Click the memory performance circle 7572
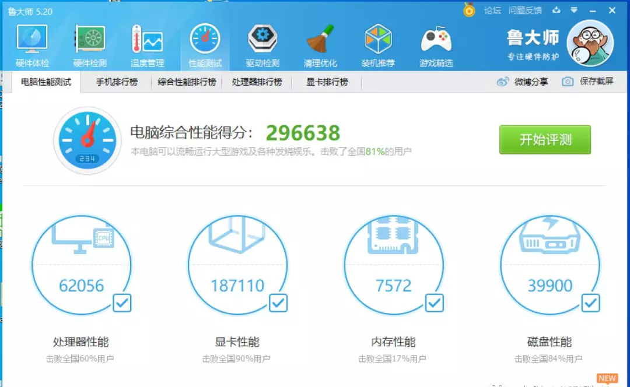The width and height of the screenshot is (630, 387). click(x=394, y=265)
